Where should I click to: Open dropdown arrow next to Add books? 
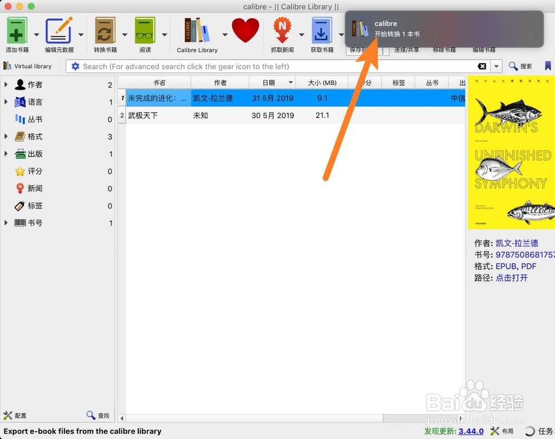[37, 35]
